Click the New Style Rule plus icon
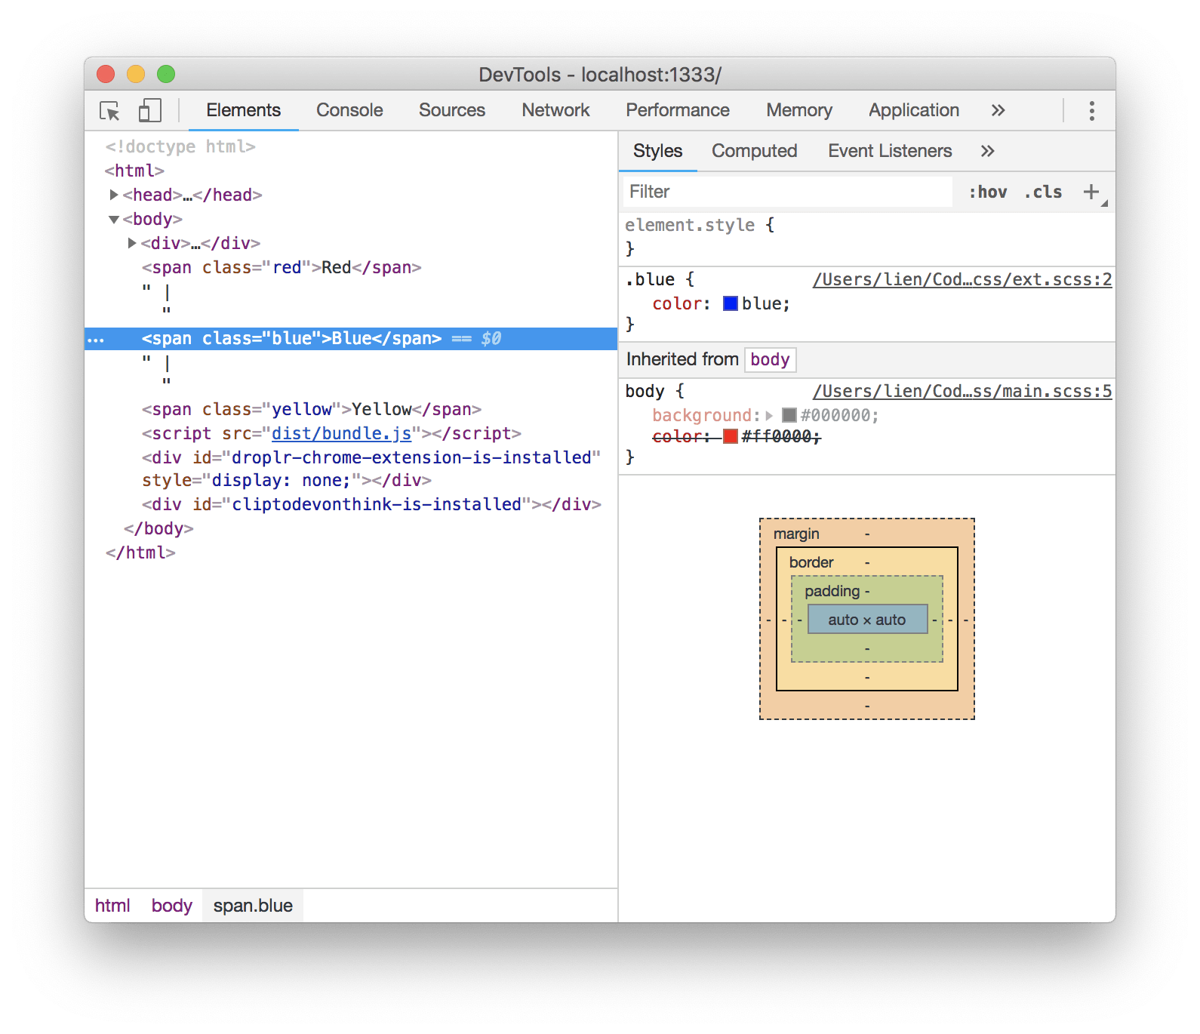This screenshot has height=1034, width=1200. tap(1091, 192)
